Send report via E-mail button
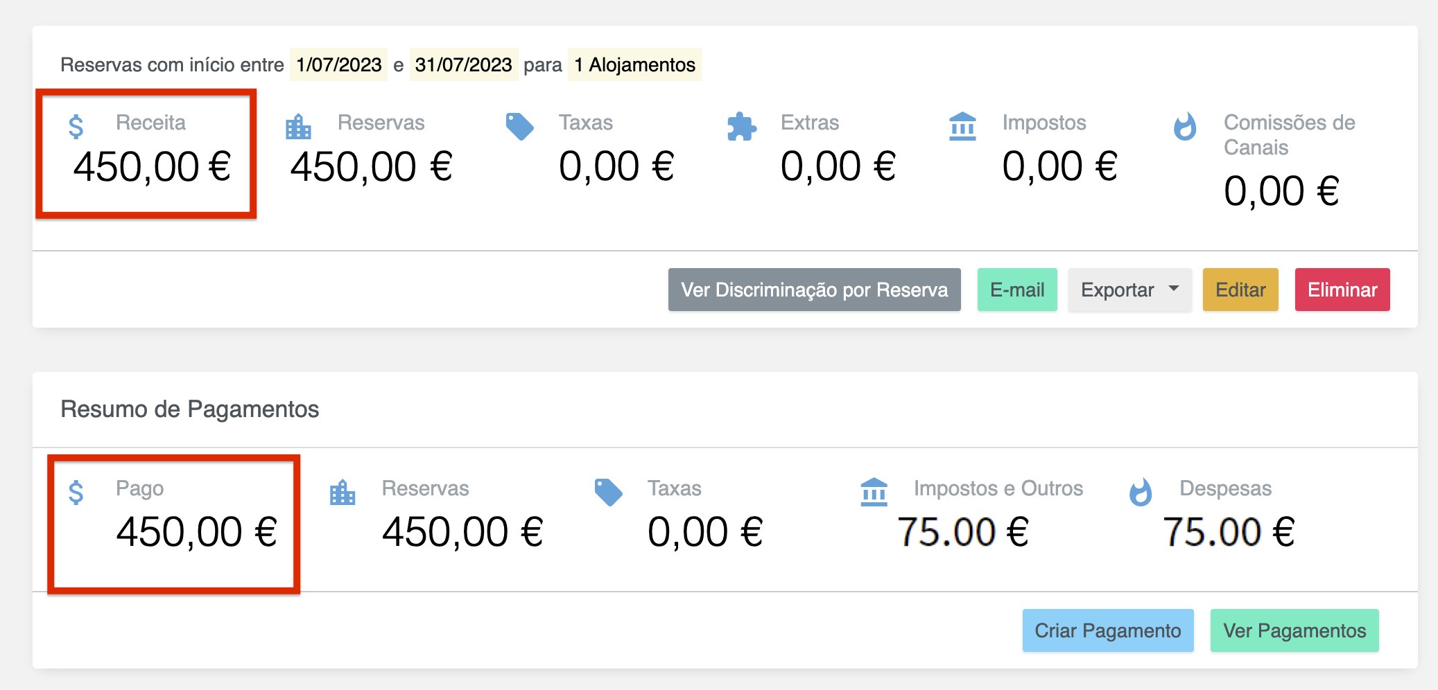 pos(1017,290)
